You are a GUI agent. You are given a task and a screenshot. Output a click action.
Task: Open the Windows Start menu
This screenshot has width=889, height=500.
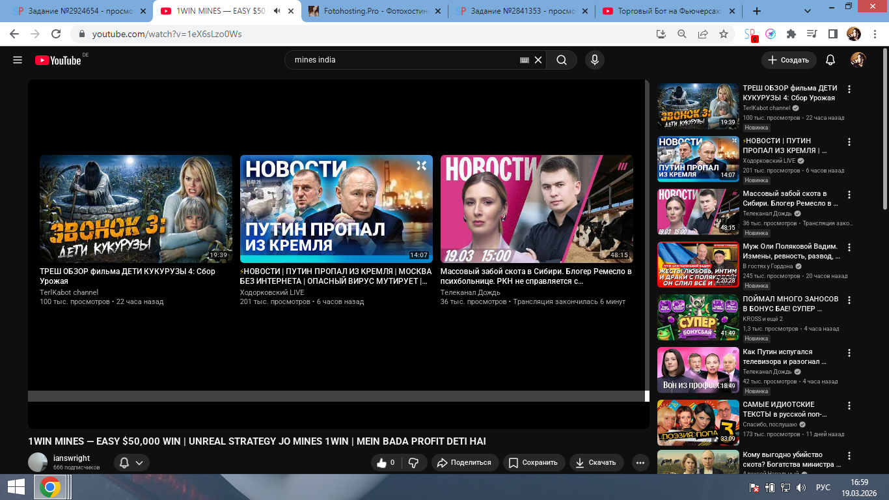click(16, 487)
